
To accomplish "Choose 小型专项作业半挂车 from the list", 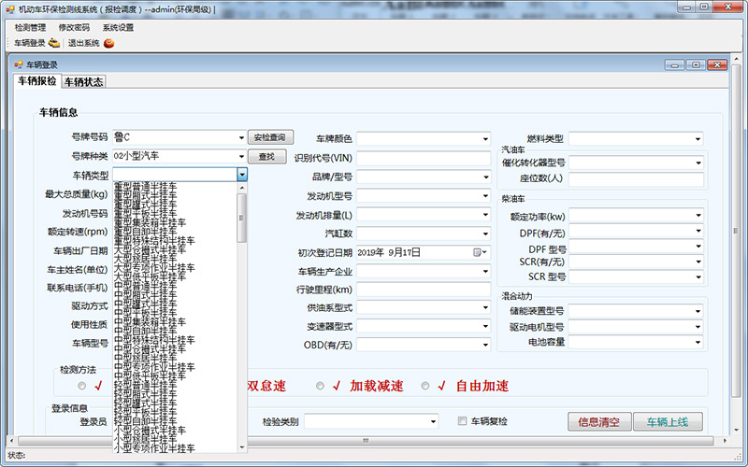I will [x=154, y=448].
